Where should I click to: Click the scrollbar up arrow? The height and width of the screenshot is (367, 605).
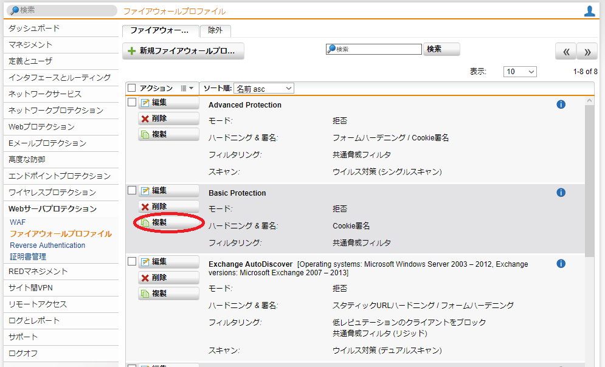click(x=589, y=101)
